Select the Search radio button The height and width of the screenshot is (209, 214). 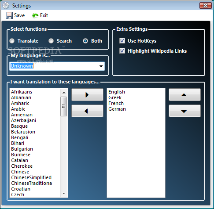[x=51, y=41]
